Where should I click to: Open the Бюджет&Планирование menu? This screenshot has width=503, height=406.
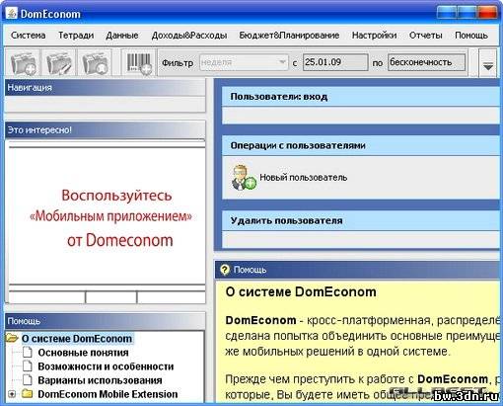289,36
